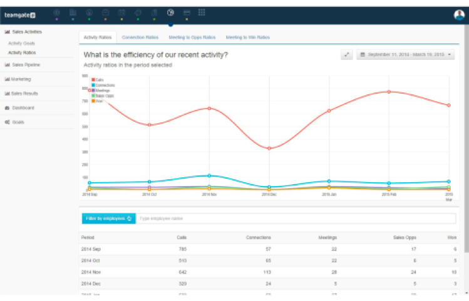The height and width of the screenshot is (301, 469).
Task: Click the pie chart insights icon in navigation
Action: pos(170,12)
